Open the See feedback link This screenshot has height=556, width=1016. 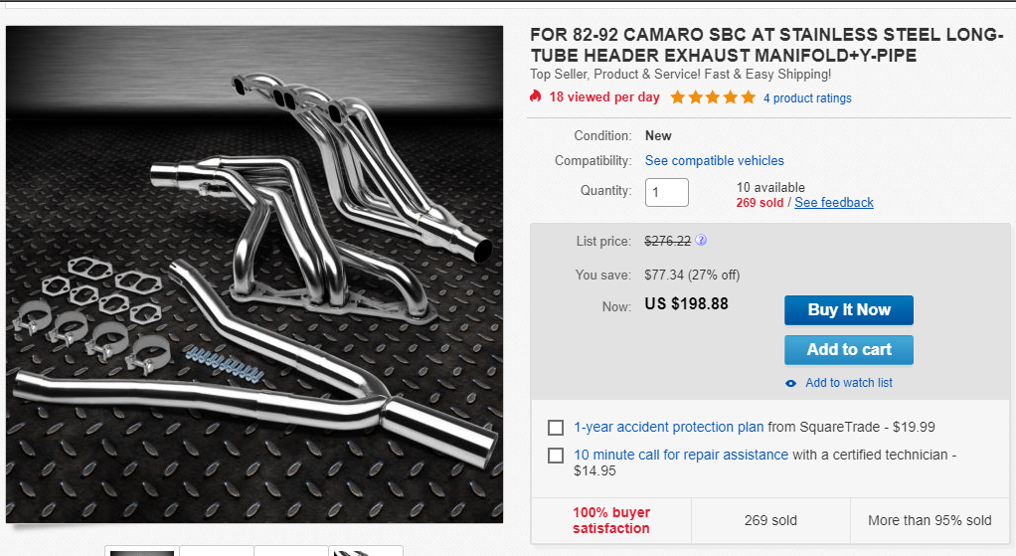pos(833,202)
